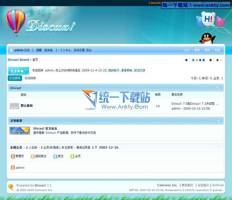Go to 个人中心 in the navbar

[x=65, y=50]
